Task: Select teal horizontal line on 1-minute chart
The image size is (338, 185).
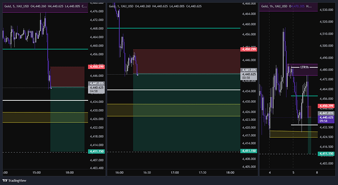Action: tap(173, 28)
